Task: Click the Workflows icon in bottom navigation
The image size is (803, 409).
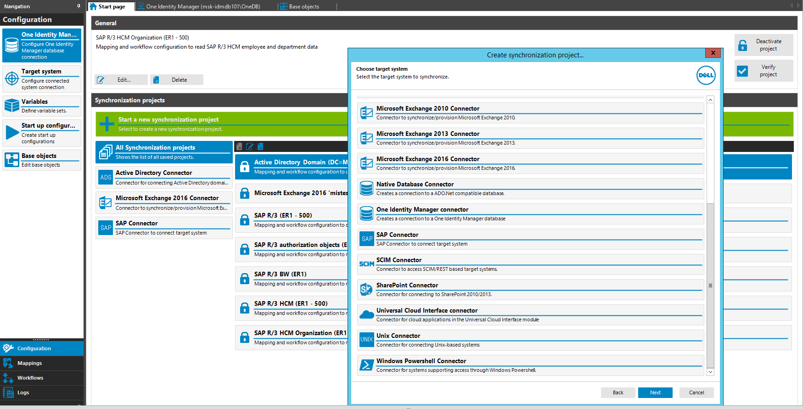Action: pos(8,378)
